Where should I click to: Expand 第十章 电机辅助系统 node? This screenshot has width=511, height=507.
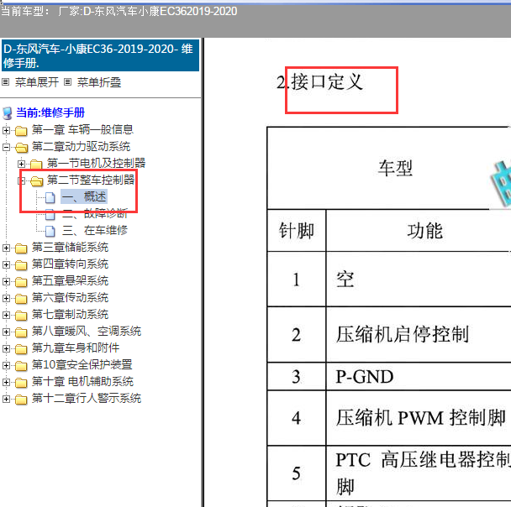pyautogui.click(x=6, y=383)
